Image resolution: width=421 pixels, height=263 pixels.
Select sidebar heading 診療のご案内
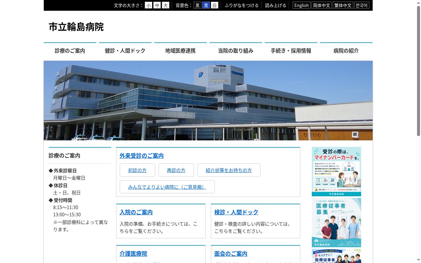click(64, 155)
